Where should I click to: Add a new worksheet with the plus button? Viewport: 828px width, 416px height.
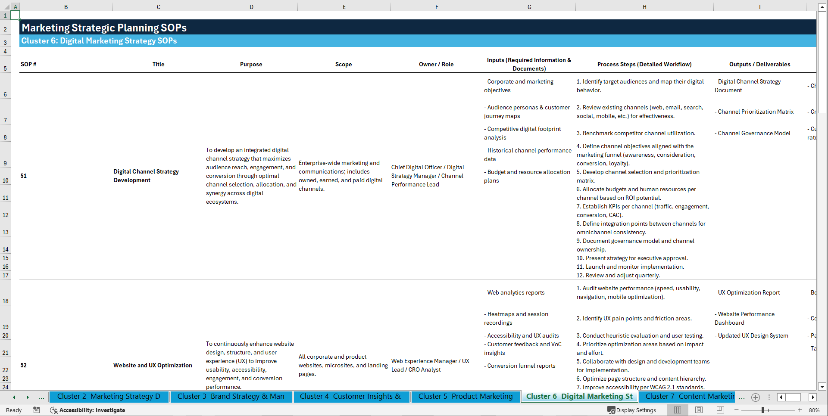click(755, 397)
